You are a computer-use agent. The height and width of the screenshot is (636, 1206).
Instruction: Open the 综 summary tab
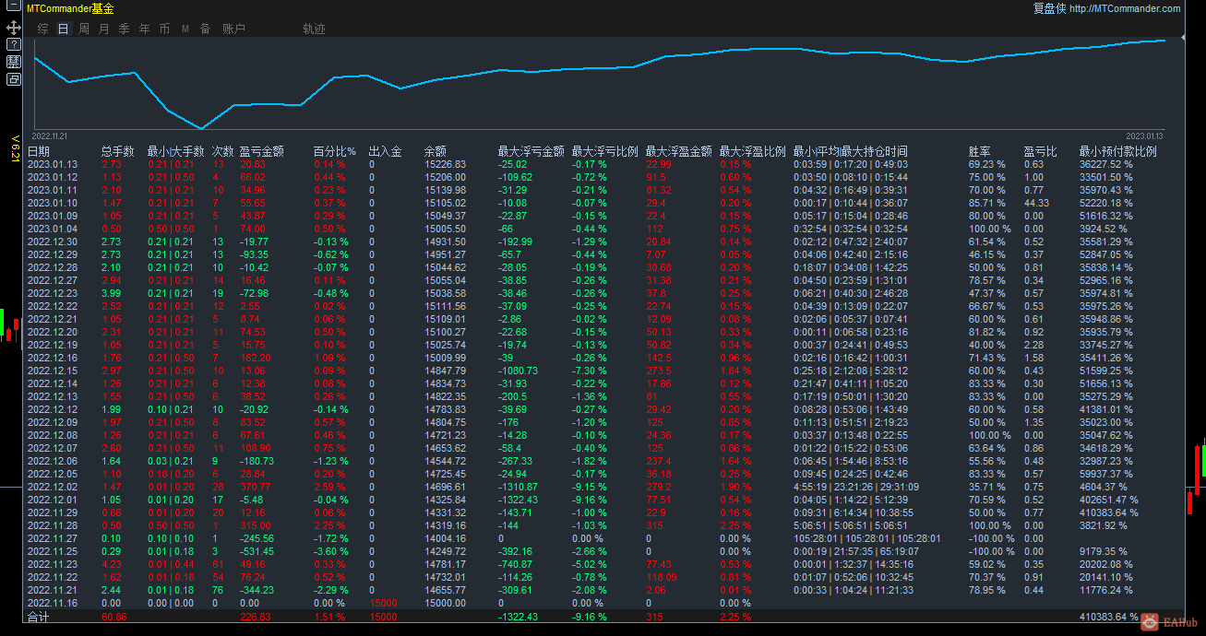tap(42, 29)
